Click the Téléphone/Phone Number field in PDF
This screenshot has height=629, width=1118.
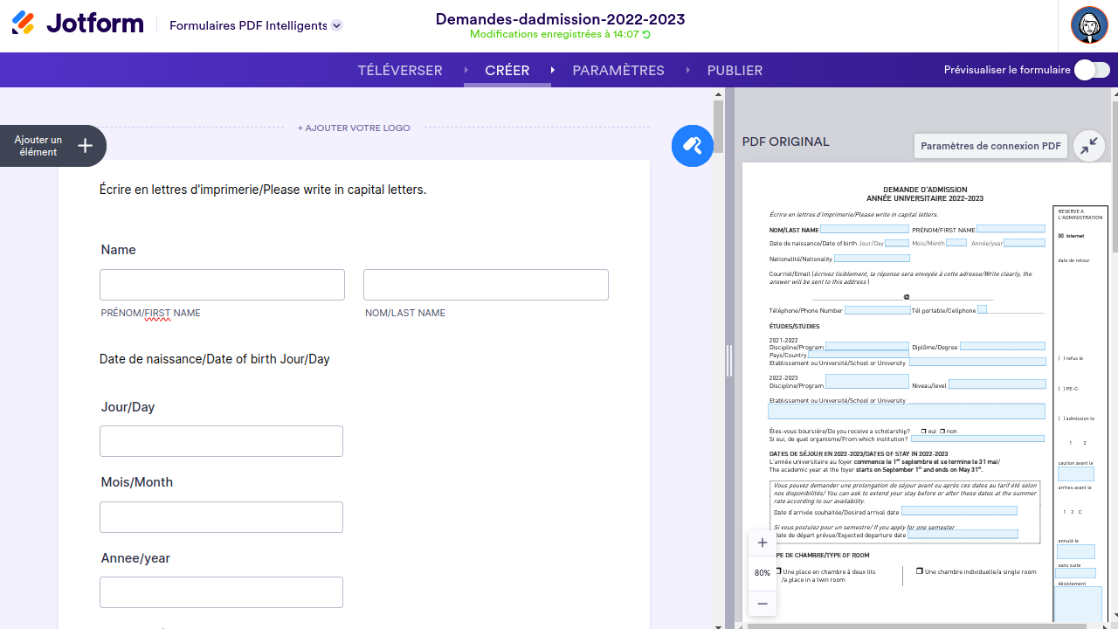coord(877,310)
